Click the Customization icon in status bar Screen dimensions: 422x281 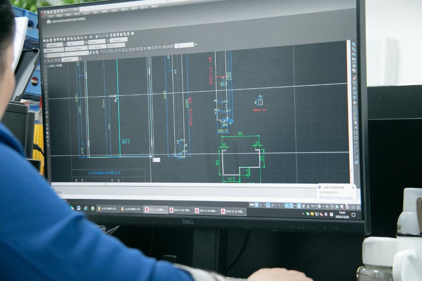[x=358, y=207]
